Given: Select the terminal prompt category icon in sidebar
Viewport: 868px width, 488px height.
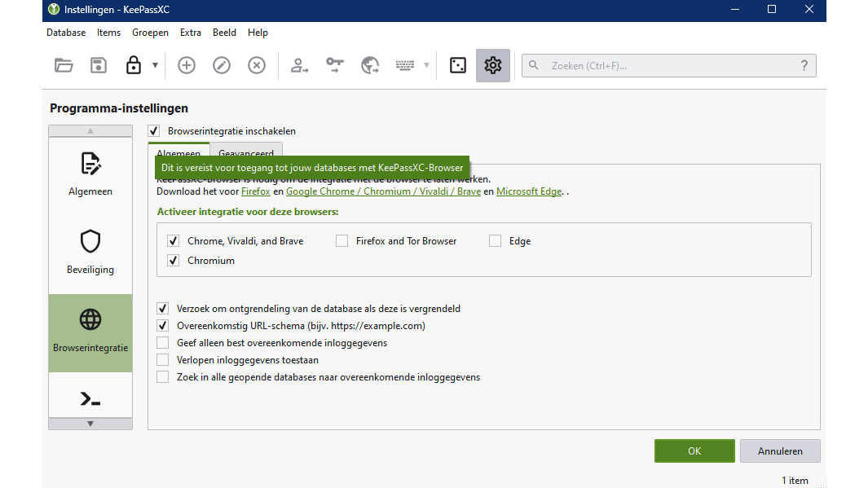Looking at the screenshot, I should 90,398.
